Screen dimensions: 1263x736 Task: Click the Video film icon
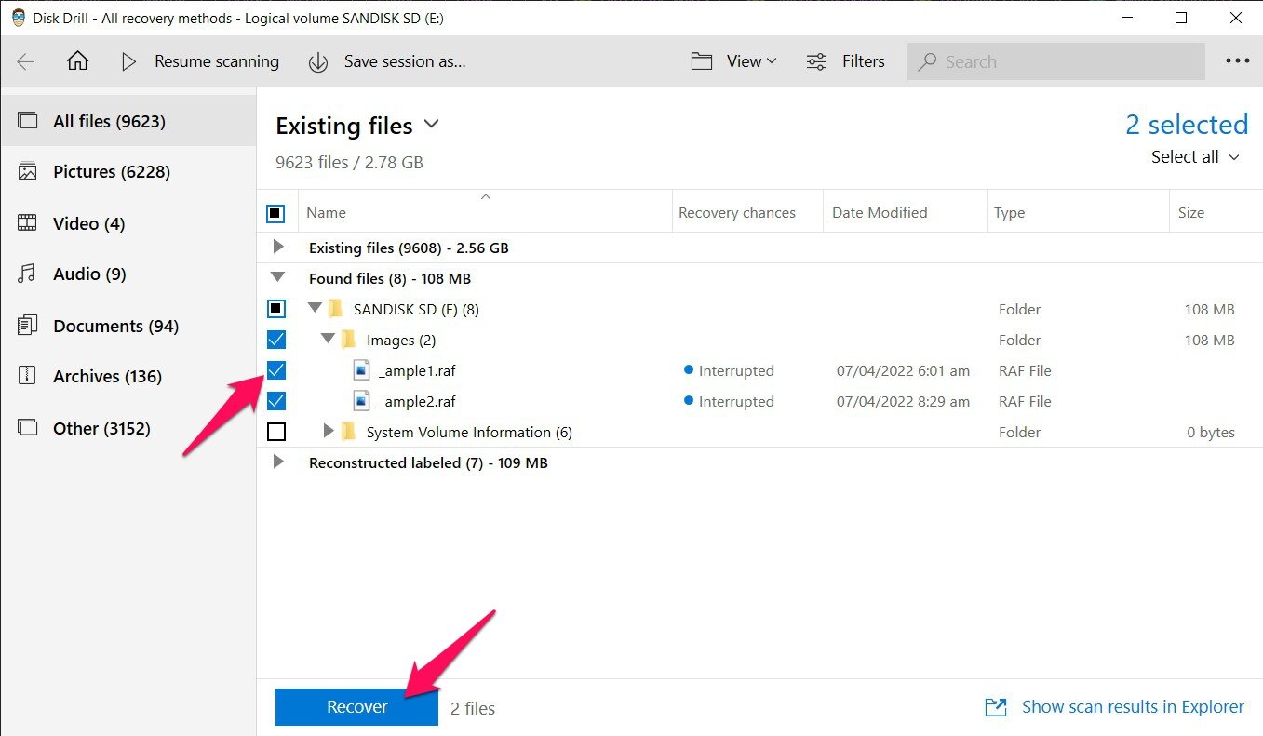[28, 223]
